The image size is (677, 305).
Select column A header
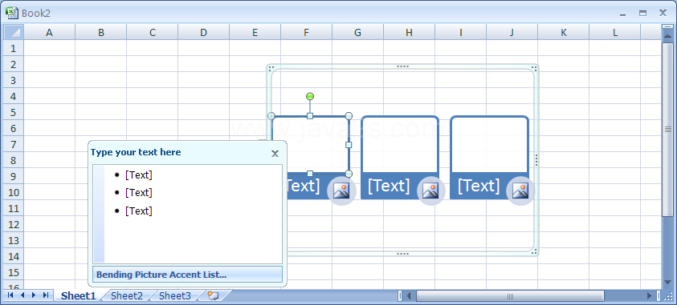tap(49, 32)
